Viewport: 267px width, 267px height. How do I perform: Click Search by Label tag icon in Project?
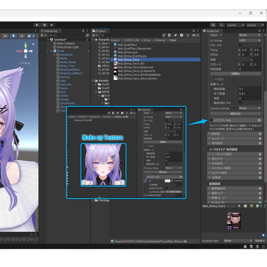coord(175,35)
